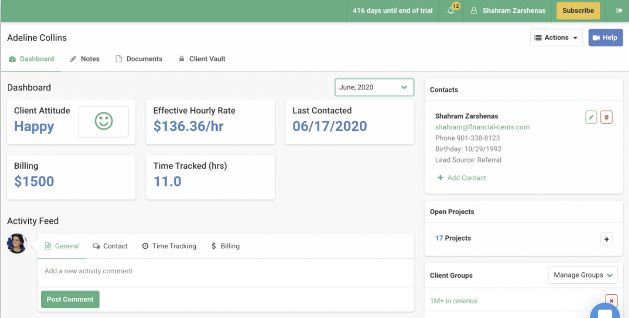This screenshot has height=318, width=629.
Task: Open the logout icon
Action: pyautogui.click(x=620, y=10)
